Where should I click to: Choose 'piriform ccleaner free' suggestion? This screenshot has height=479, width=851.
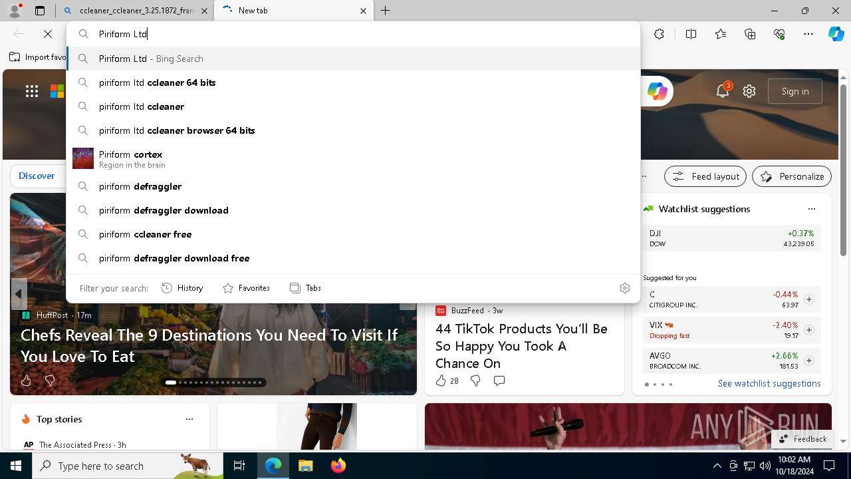pyautogui.click(x=353, y=234)
